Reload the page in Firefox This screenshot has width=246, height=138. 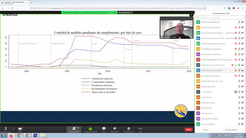pyautogui.click(x=12, y=8)
